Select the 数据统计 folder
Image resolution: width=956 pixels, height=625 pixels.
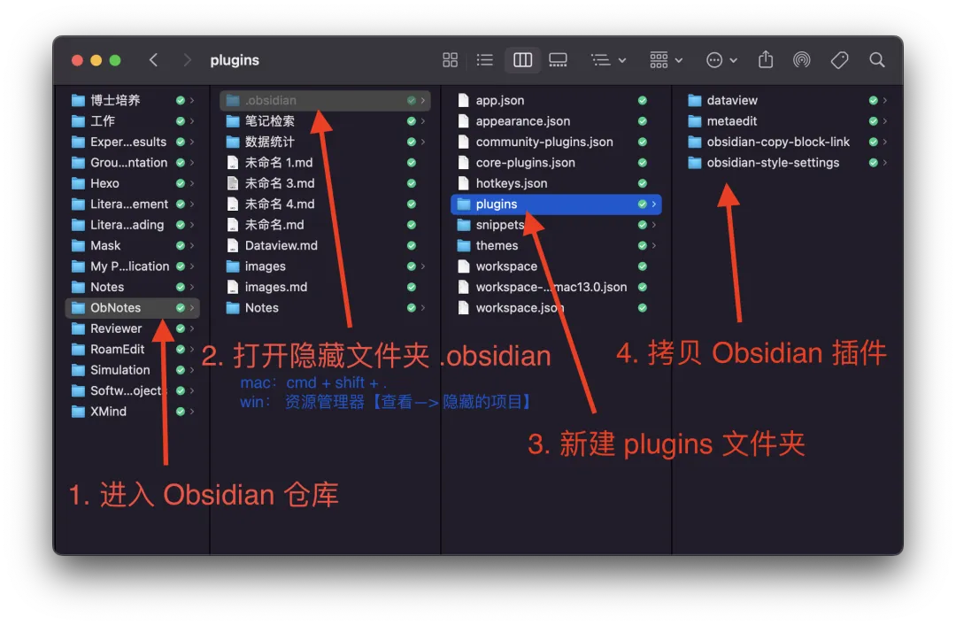point(325,142)
